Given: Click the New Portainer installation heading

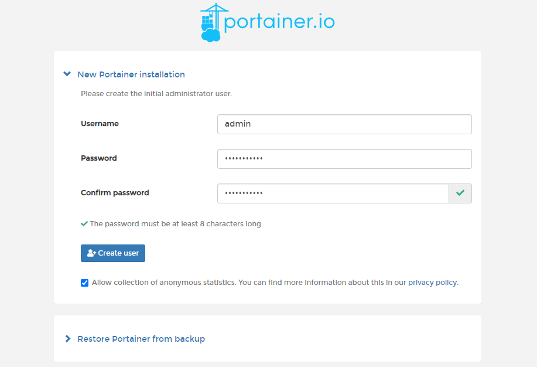Looking at the screenshot, I should coord(131,74).
